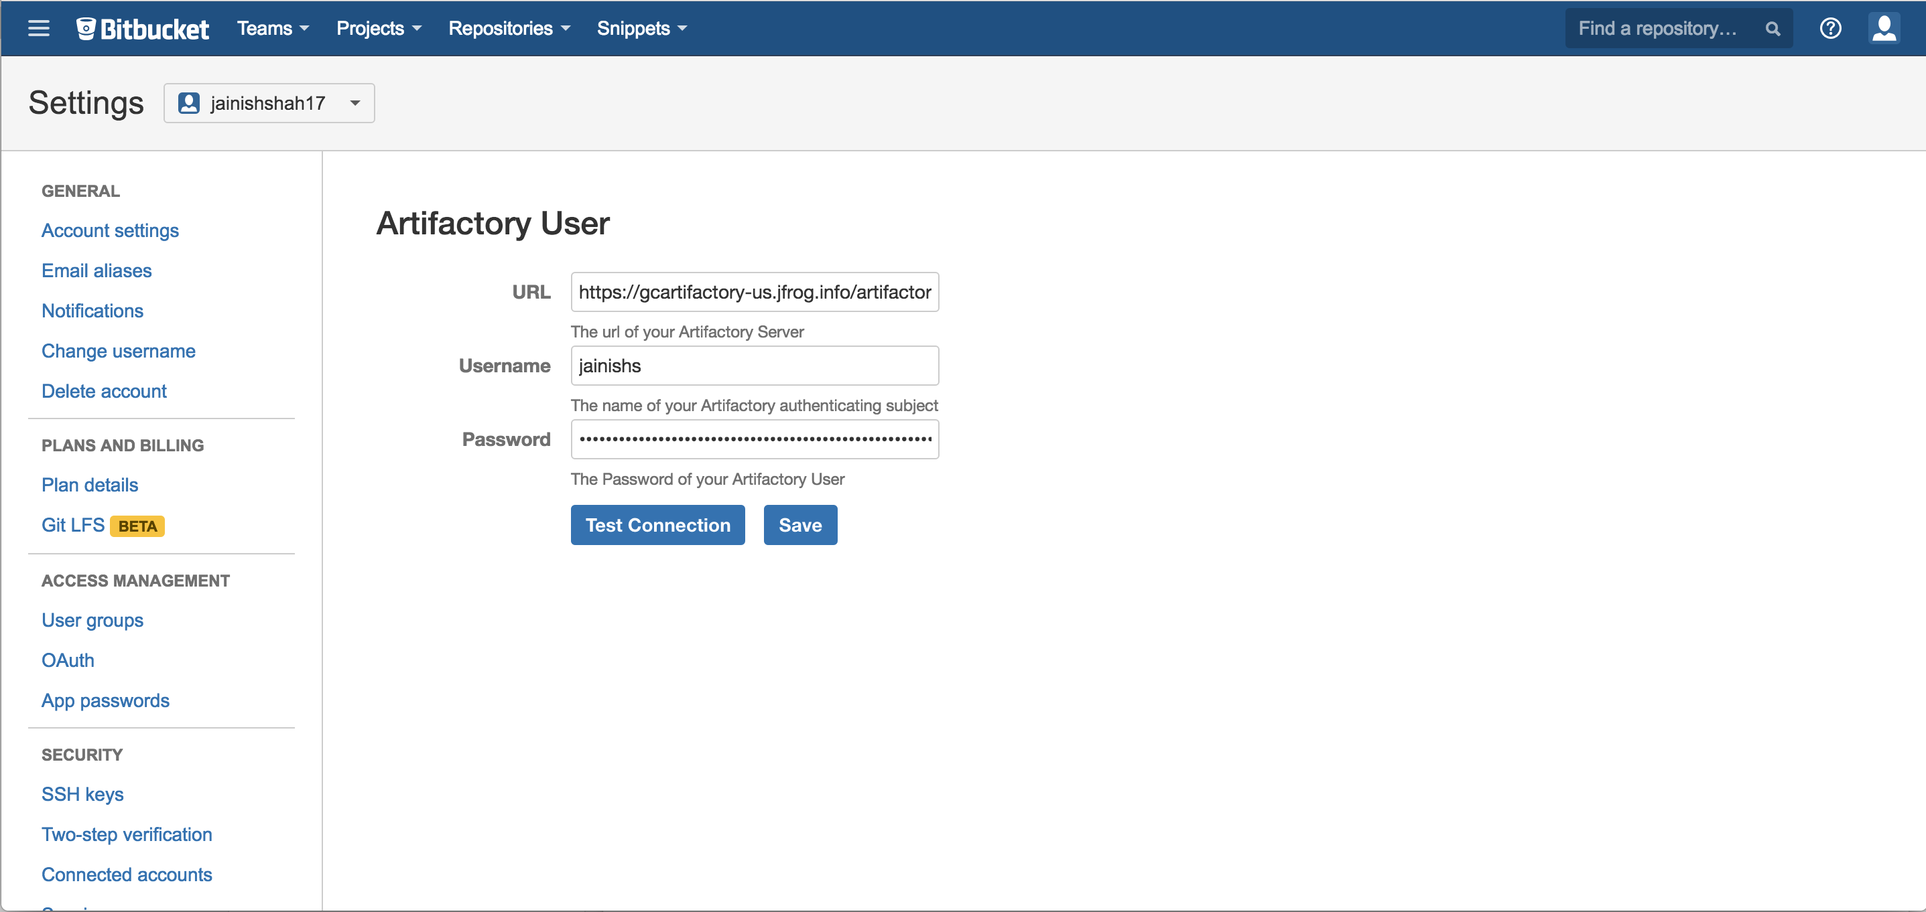The height and width of the screenshot is (912, 1926).
Task: Click the Save button
Action: tap(799, 525)
